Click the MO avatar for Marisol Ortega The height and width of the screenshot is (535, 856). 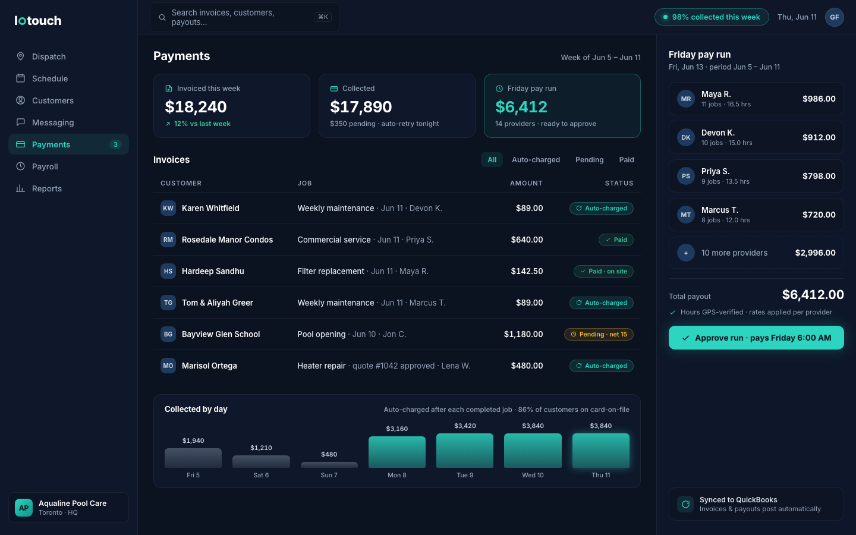(x=168, y=366)
